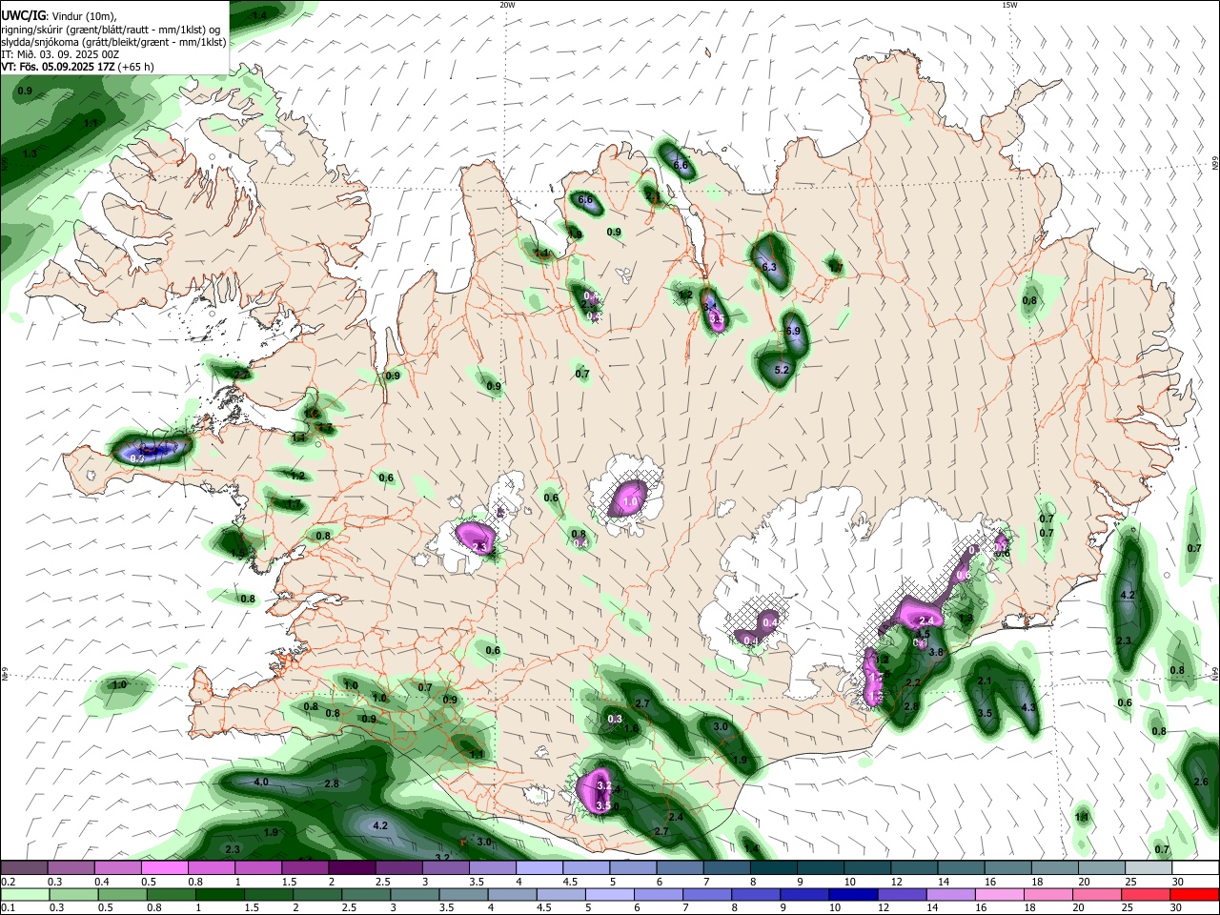Screen dimensions: 1220x915
Task: Click the 5.2 precipitation value on the map
Action: click(783, 370)
